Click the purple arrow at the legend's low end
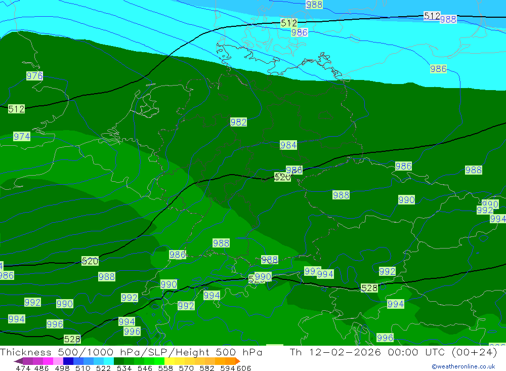Viewport: 506px width, 371px height. point(18,361)
